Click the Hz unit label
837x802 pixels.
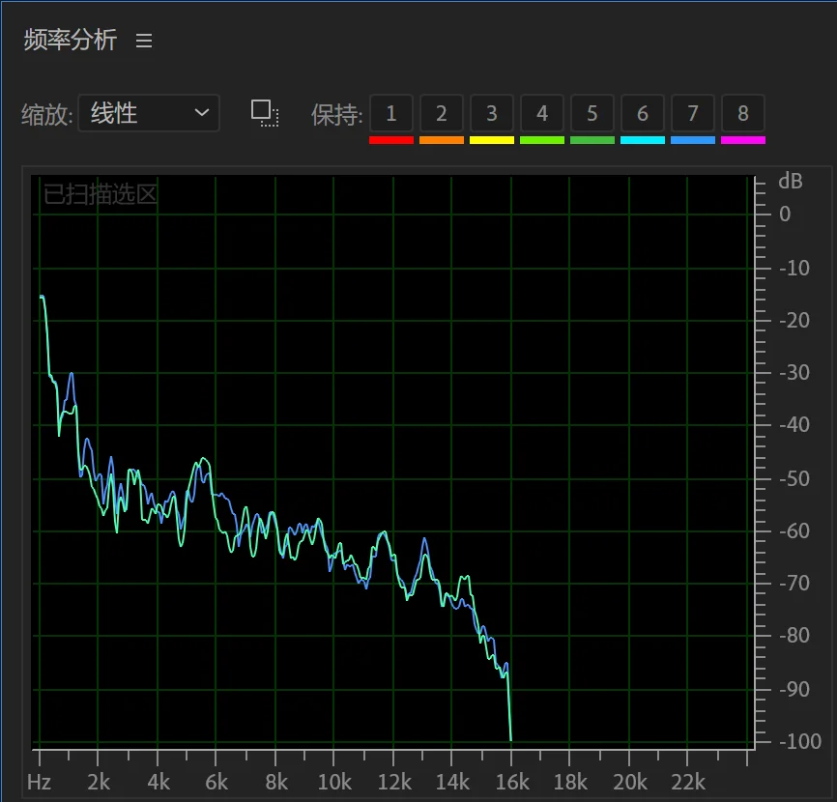pos(39,783)
